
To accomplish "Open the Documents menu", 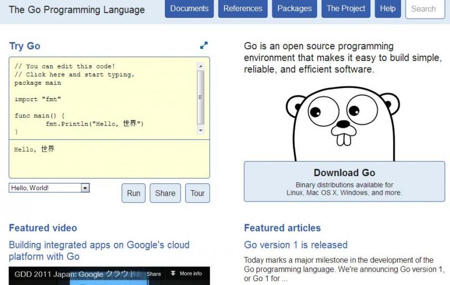I will (x=189, y=8).
